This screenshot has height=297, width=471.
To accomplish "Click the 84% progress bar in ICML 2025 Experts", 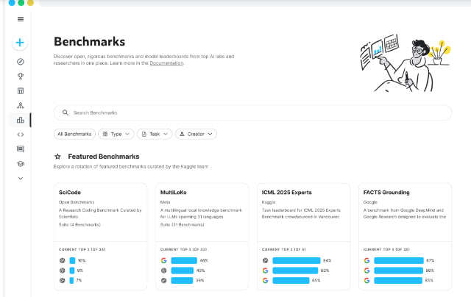I will coord(297,260).
